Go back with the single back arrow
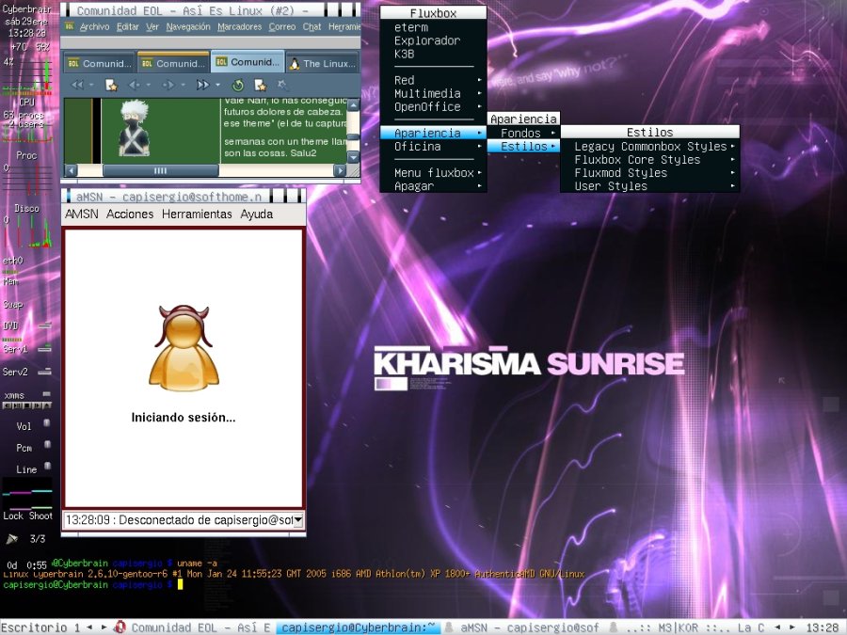 [x=134, y=85]
